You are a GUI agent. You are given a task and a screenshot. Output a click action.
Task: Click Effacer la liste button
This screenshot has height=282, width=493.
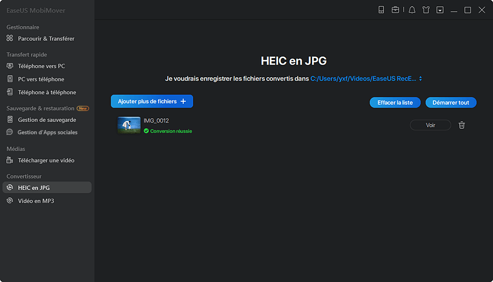click(395, 102)
